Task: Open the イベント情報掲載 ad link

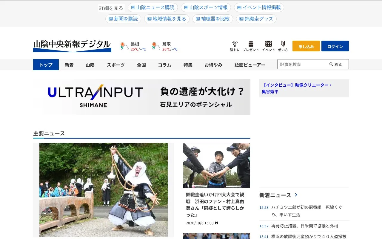Action: click(259, 7)
